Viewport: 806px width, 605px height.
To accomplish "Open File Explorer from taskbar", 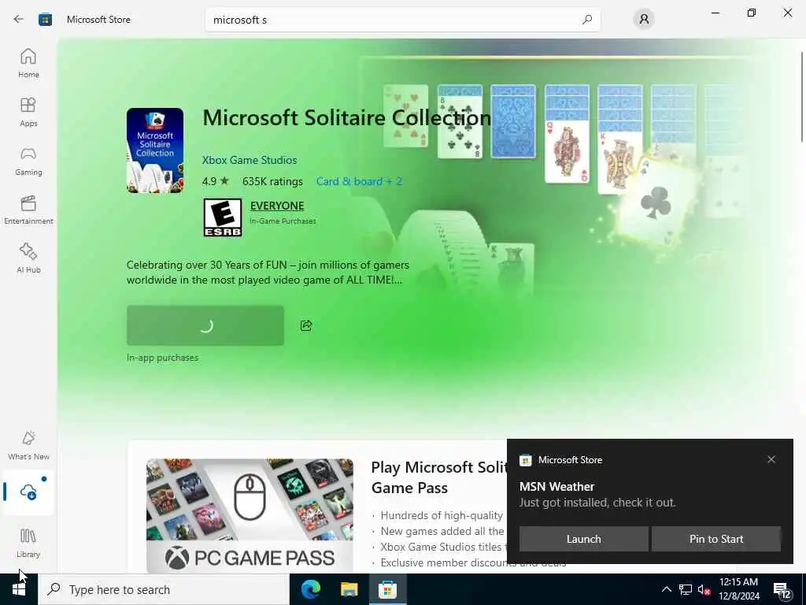I will [x=349, y=589].
